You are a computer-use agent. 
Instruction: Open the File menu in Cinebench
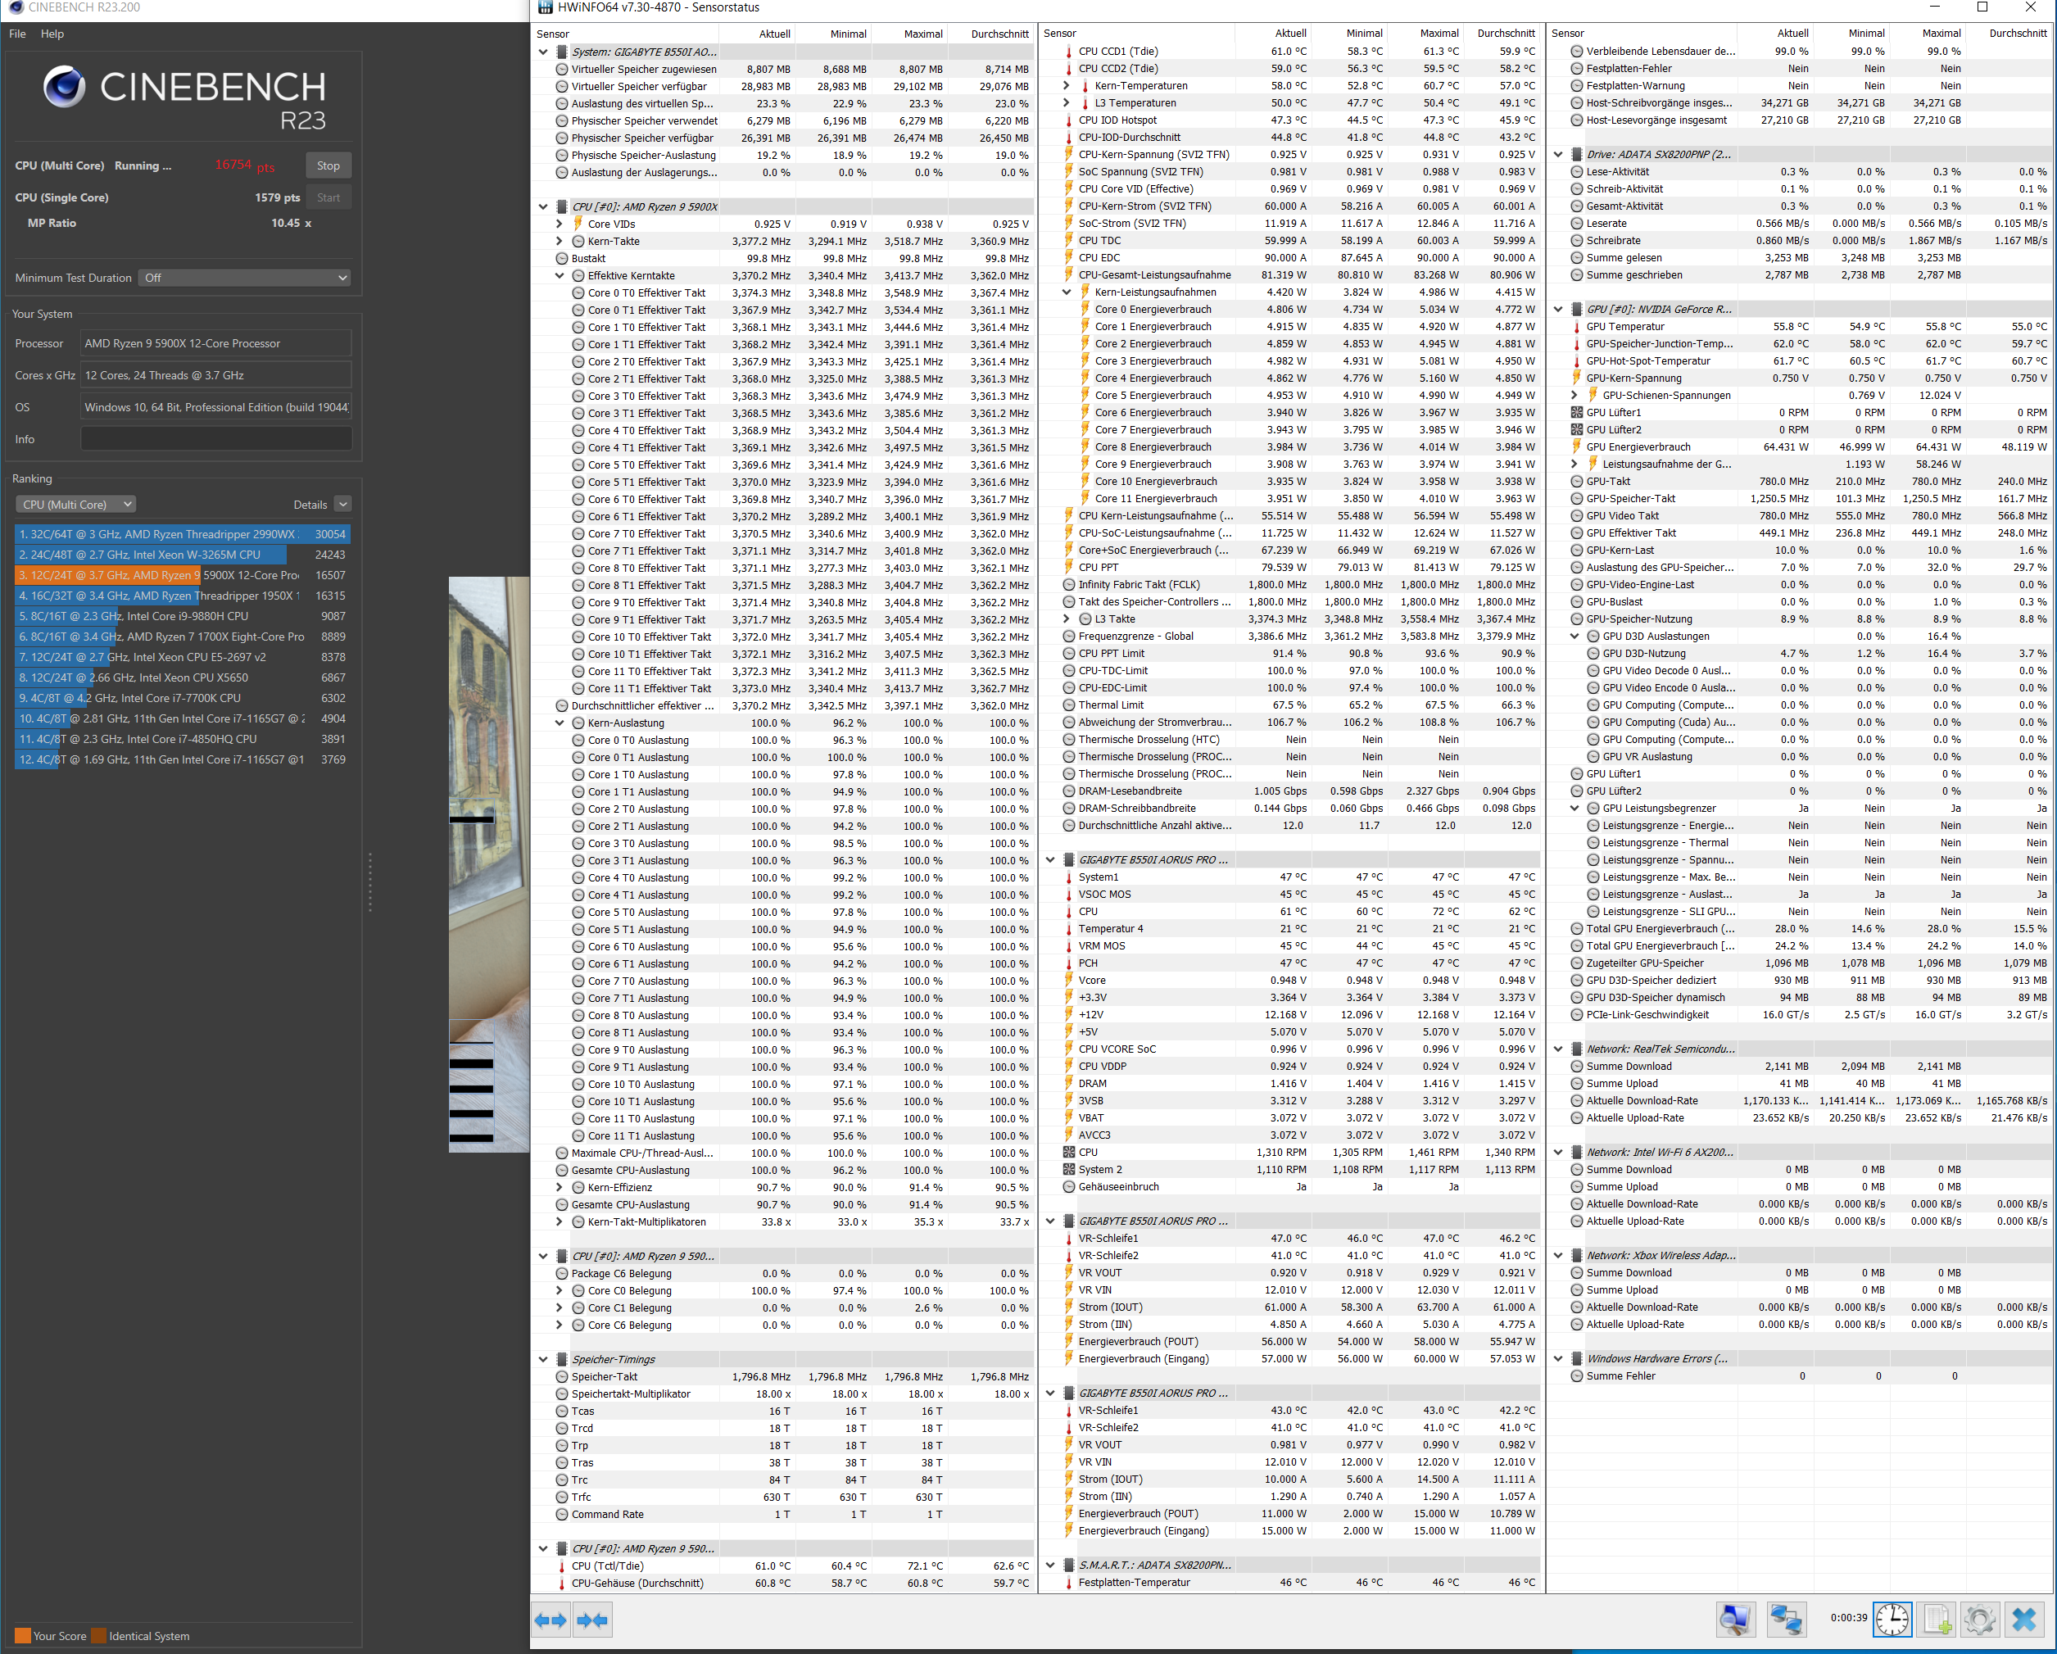point(17,34)
